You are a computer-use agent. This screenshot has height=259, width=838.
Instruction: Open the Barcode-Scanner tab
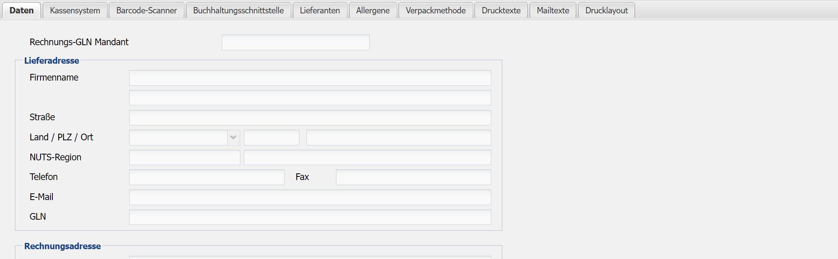pos(146,11)
